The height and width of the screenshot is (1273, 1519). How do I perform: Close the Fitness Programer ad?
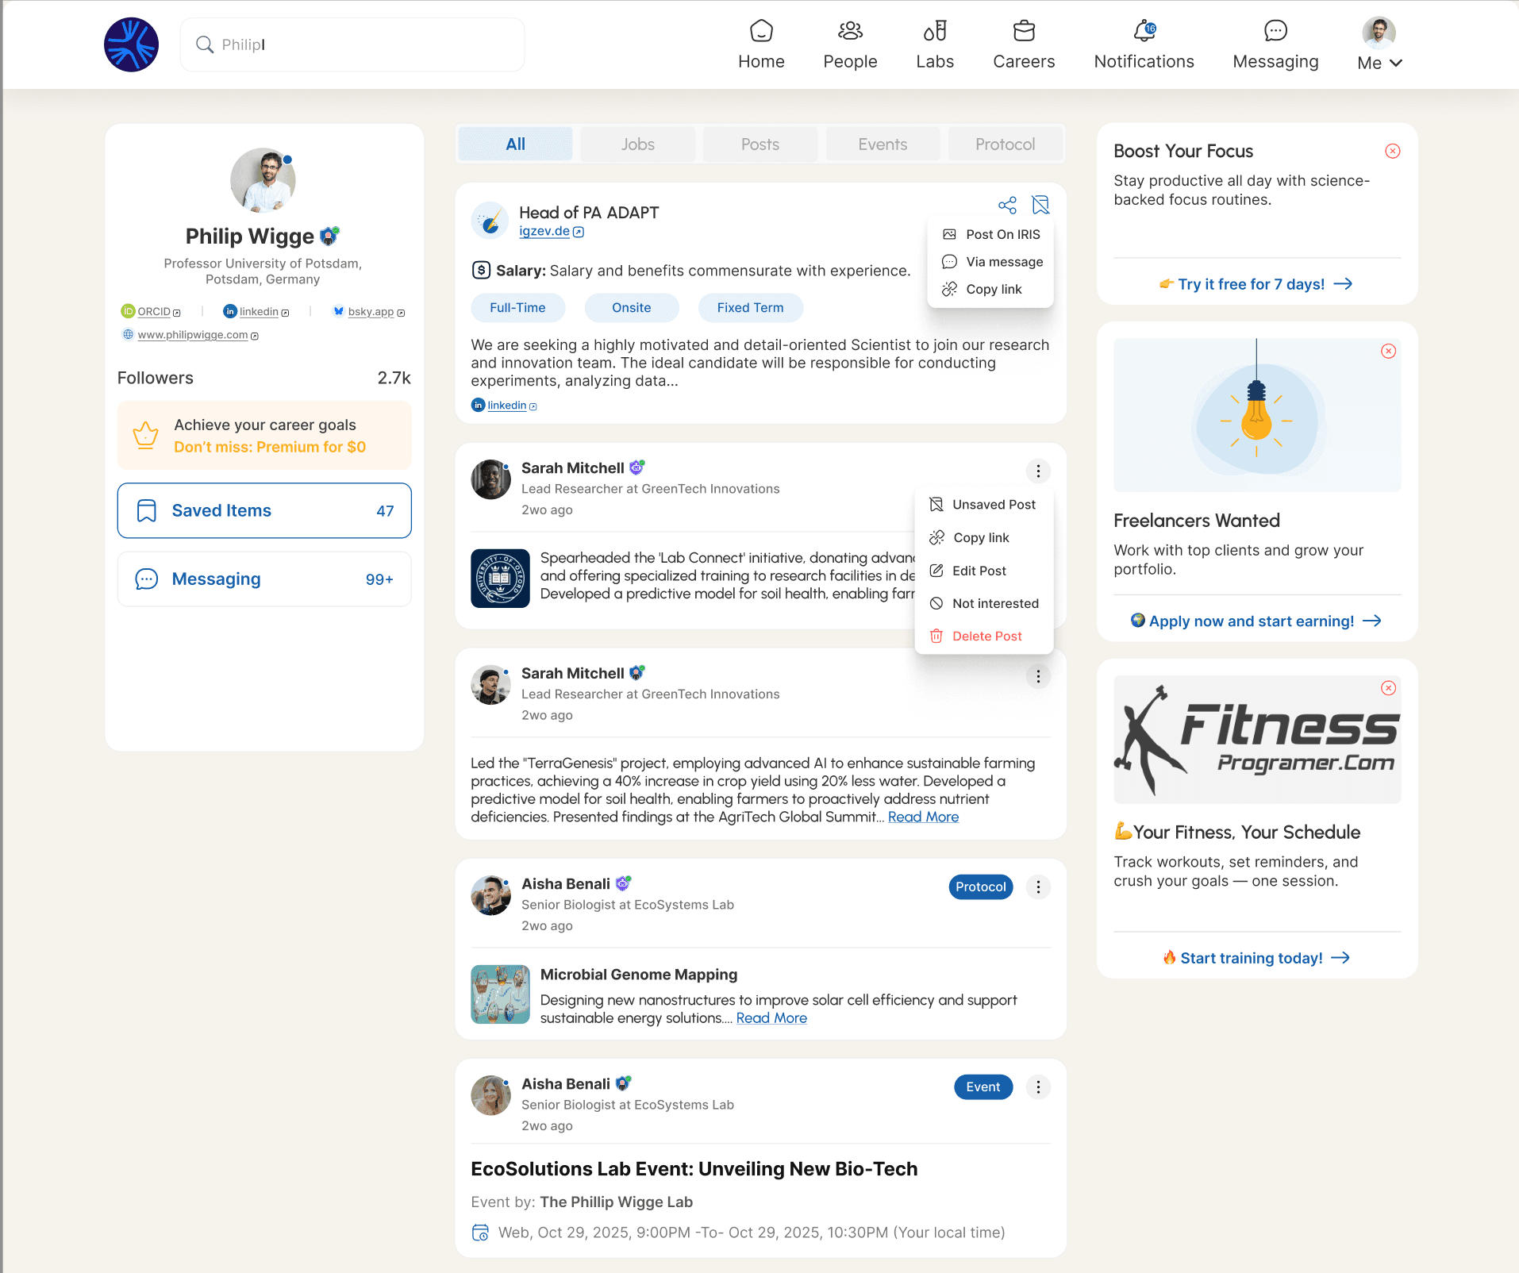[1388, 688]
